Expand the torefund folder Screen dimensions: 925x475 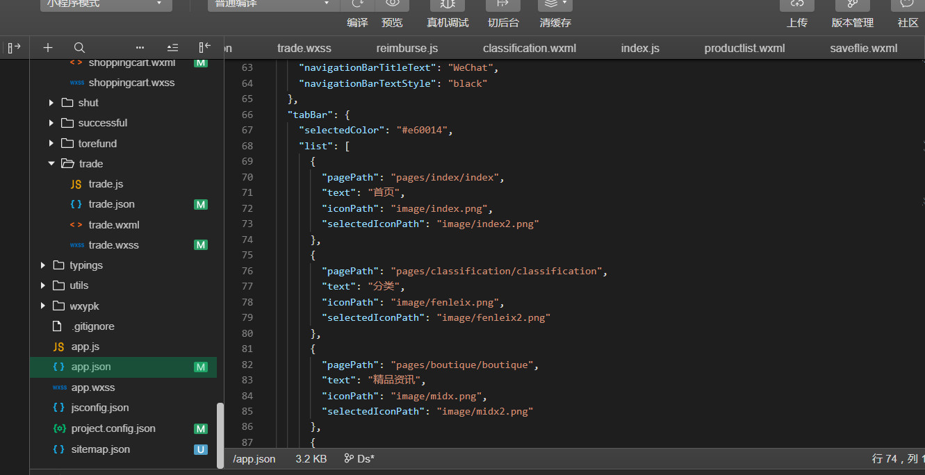(x=51, y=144)
